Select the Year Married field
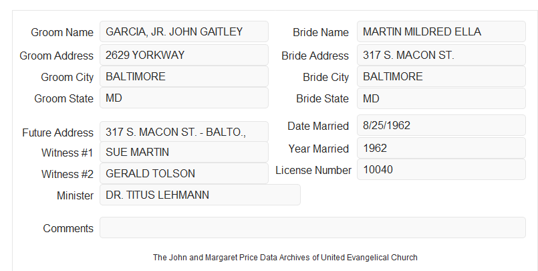This screenshot has height=271, width=538. [441, 148]
